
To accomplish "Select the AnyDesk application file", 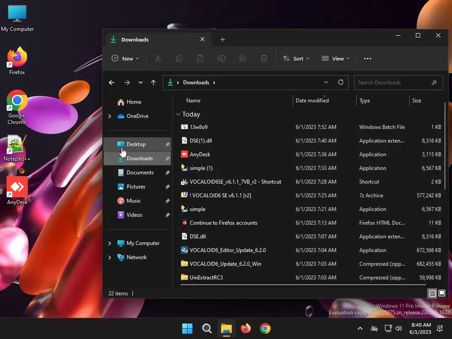I will (311, 154).
